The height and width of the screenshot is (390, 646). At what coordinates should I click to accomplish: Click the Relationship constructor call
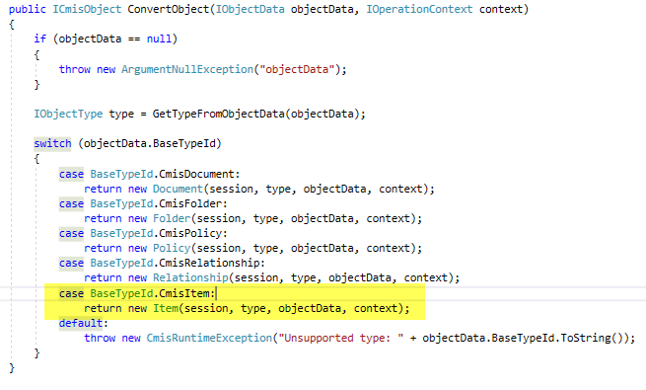[190, 277]
